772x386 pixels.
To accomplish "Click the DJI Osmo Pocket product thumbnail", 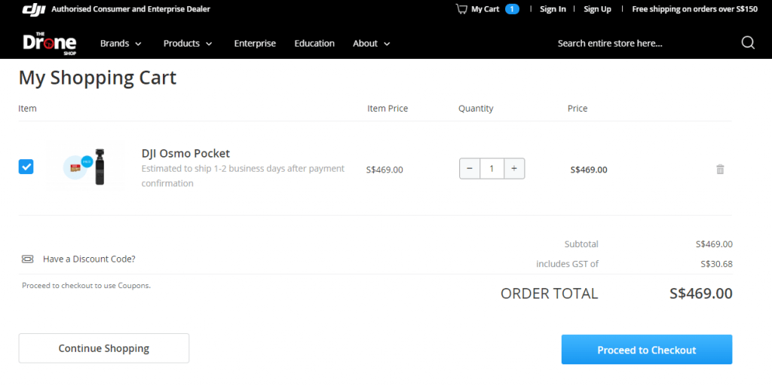I will tap(87, 167).
